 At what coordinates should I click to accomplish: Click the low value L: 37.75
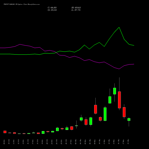tap(76, 10)
